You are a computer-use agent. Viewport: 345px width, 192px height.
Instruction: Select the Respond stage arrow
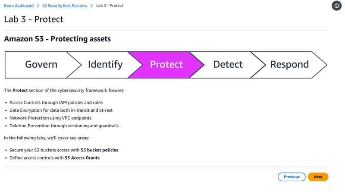point(289,65)
